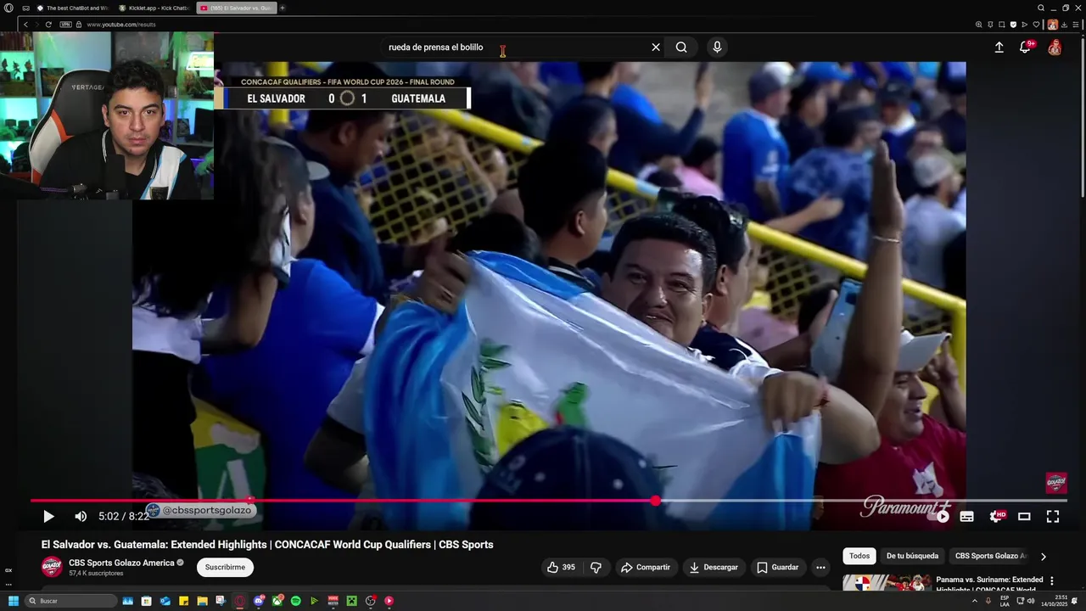Screen dimensions: 1086x611
Task: Like the video with 395 likes
Action: point(561,567)
